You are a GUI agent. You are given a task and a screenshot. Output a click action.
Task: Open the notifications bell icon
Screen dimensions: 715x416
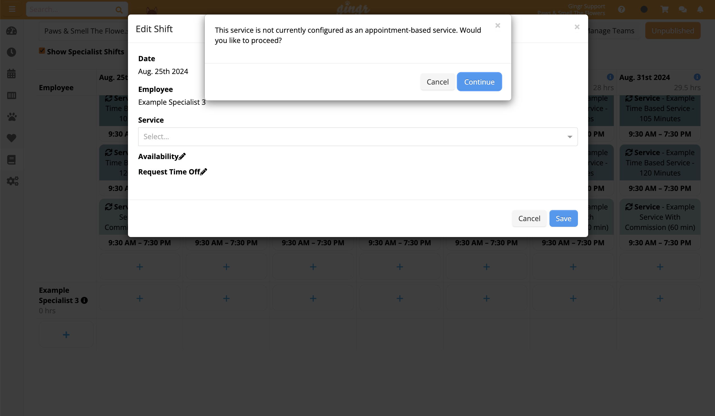(700, 9)
